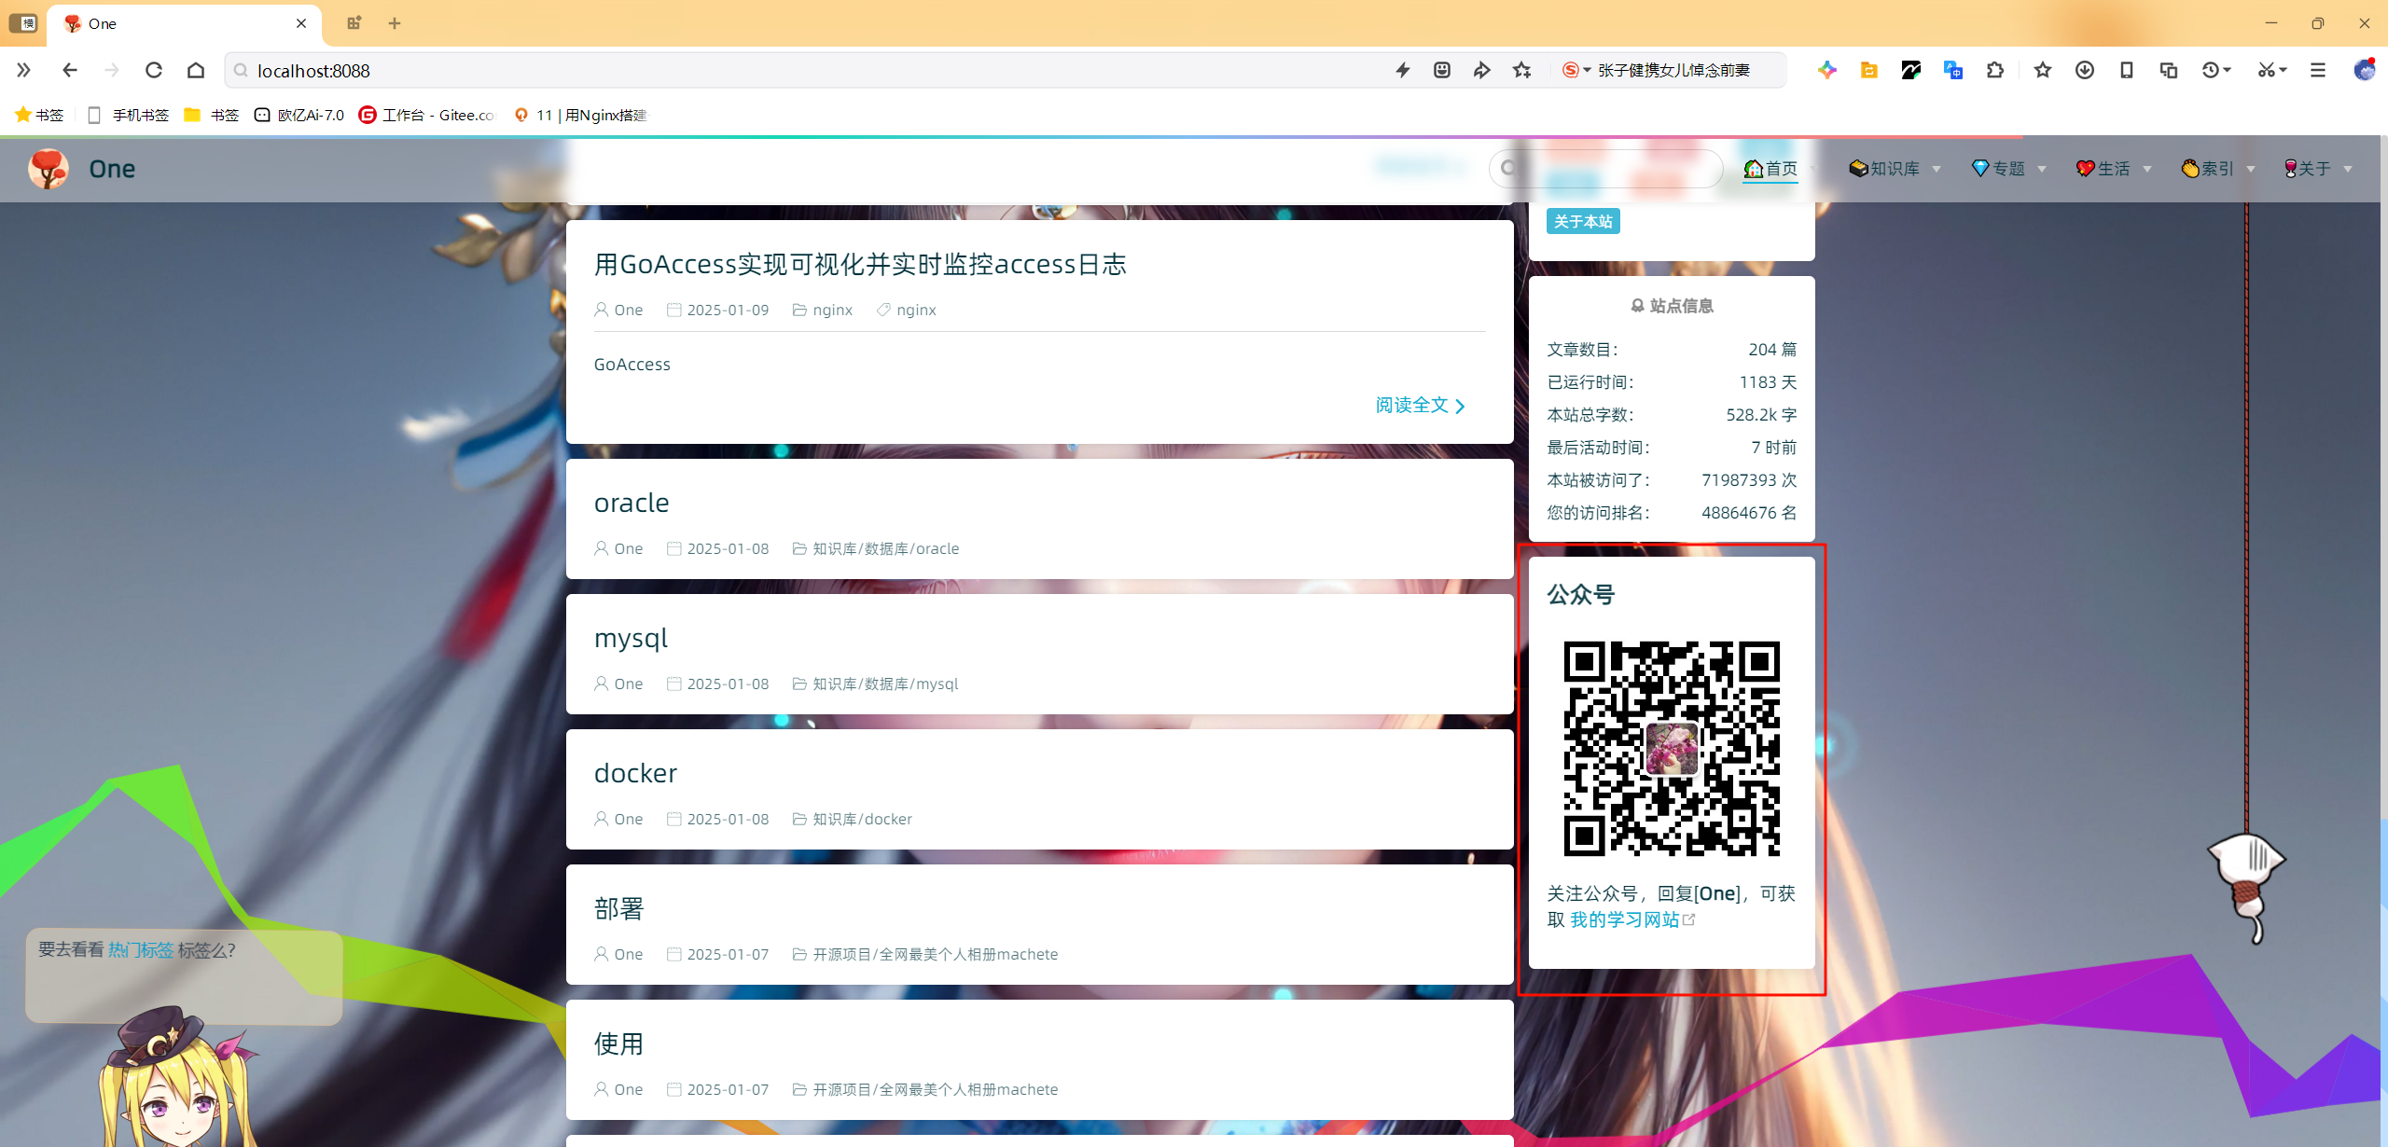Viewport: 2388px width, 1147px height.
Task: Open the favorites star toolbar icon
Action: [x=2043, y=70]
